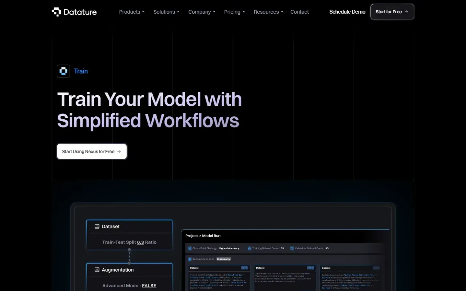Click the Datature wordmark
The height and width of the screenshot is (291, 466).
click(x=80, y=12)
